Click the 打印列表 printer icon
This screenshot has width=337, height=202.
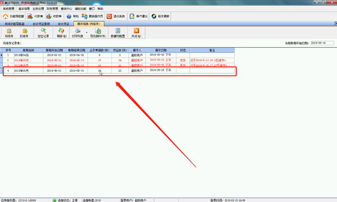(x=78, y=31)
